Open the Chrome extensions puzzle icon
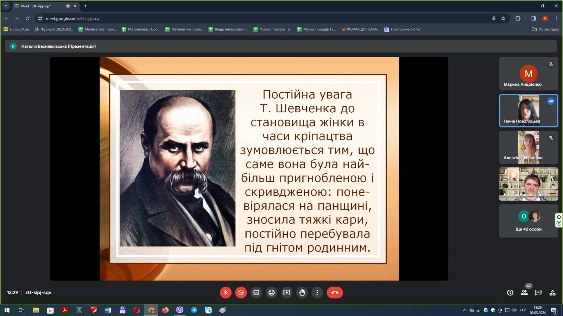Image resolution: width=563 pixels, height=316 pixels. point(518,18)
